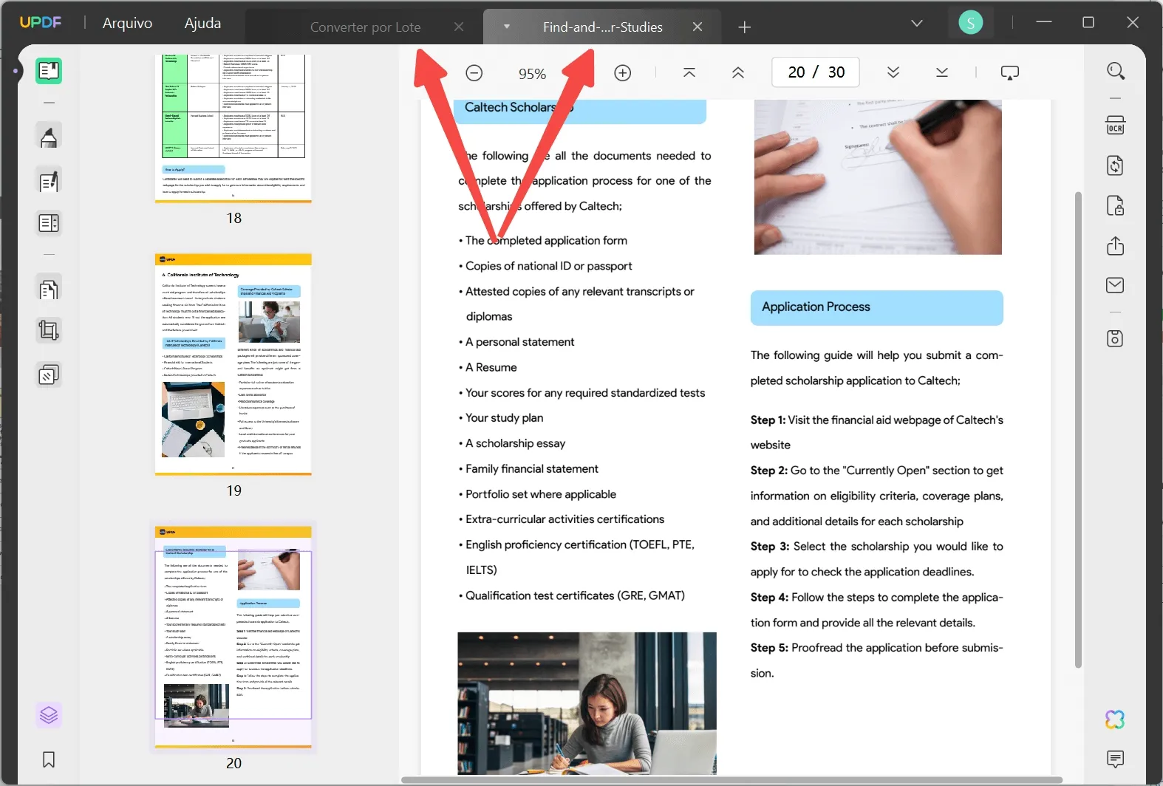Screen dimensions: 1163x786
Task: Open the Layers panel icon
Action: pyautogui.click(x=49, y=715)
